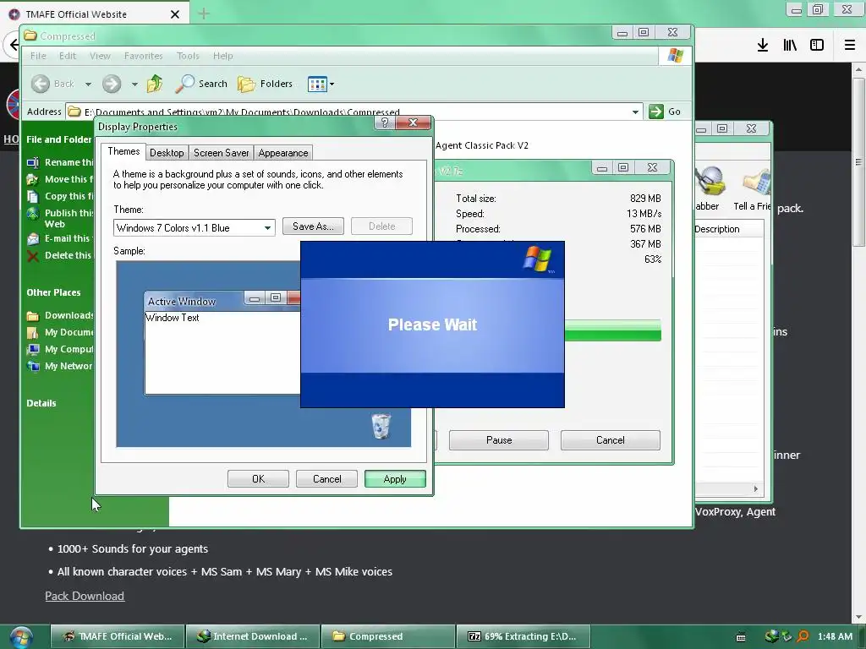Collapse the Other Places section header
Image resolution: width=866 pixels, height=649 pixels.
click(x=53, y=292)
